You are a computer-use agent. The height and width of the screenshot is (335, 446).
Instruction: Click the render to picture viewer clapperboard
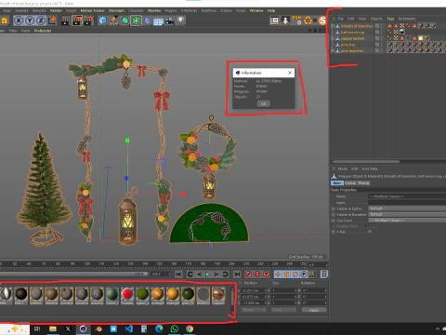[x=77, y=20]
